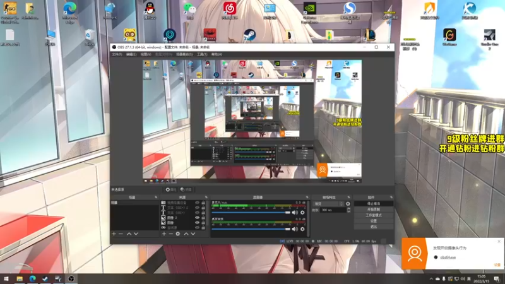This screenshot has height=284, width=505.
Task: Pop out the 控件 dock panel
Action: pos(391,197)
